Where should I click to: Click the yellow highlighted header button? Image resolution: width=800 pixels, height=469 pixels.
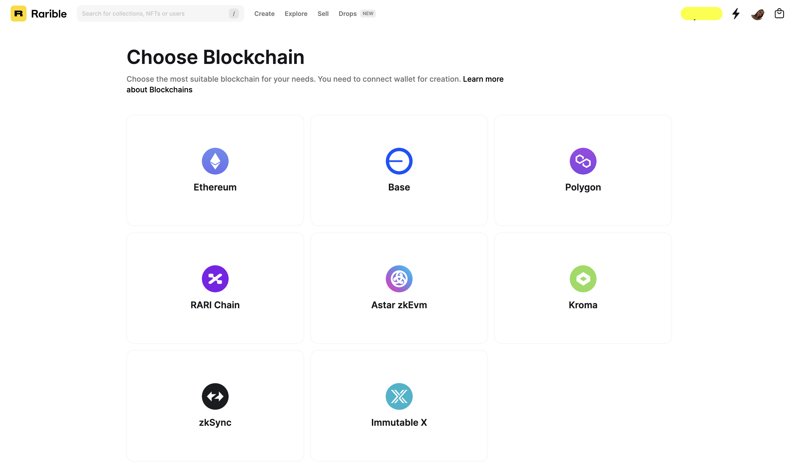click(701, 14)
